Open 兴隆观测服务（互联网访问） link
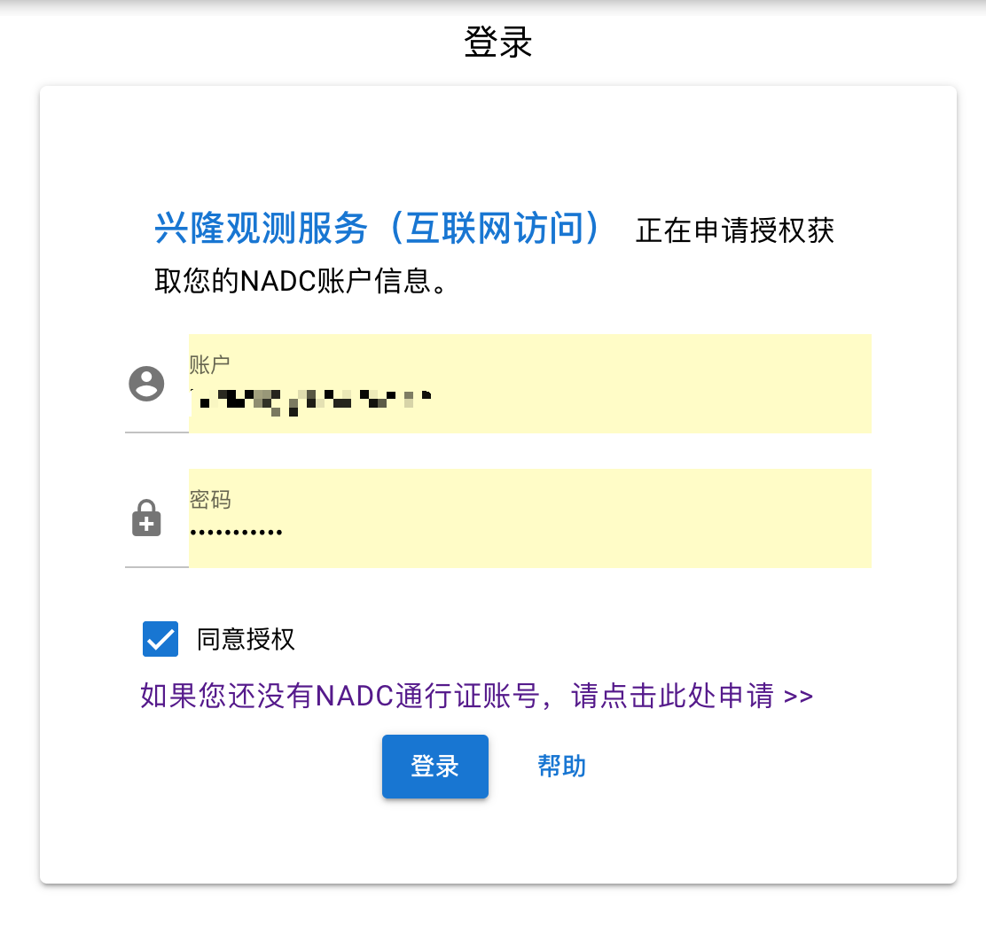 [378, 229]
